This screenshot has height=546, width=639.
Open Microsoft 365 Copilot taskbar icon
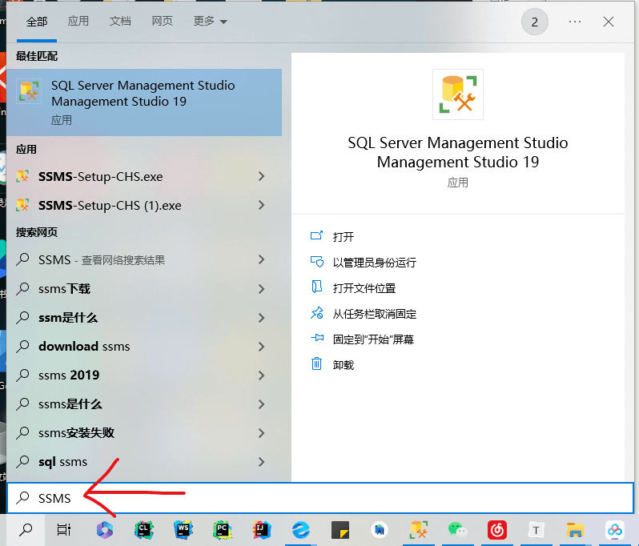(x=105, y=530)
